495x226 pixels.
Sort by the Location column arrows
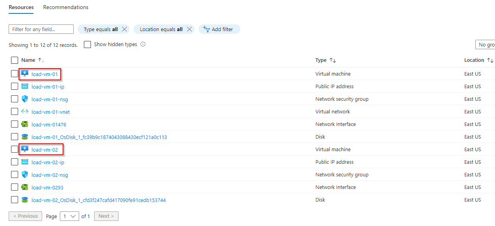click(x=490, y=60)
